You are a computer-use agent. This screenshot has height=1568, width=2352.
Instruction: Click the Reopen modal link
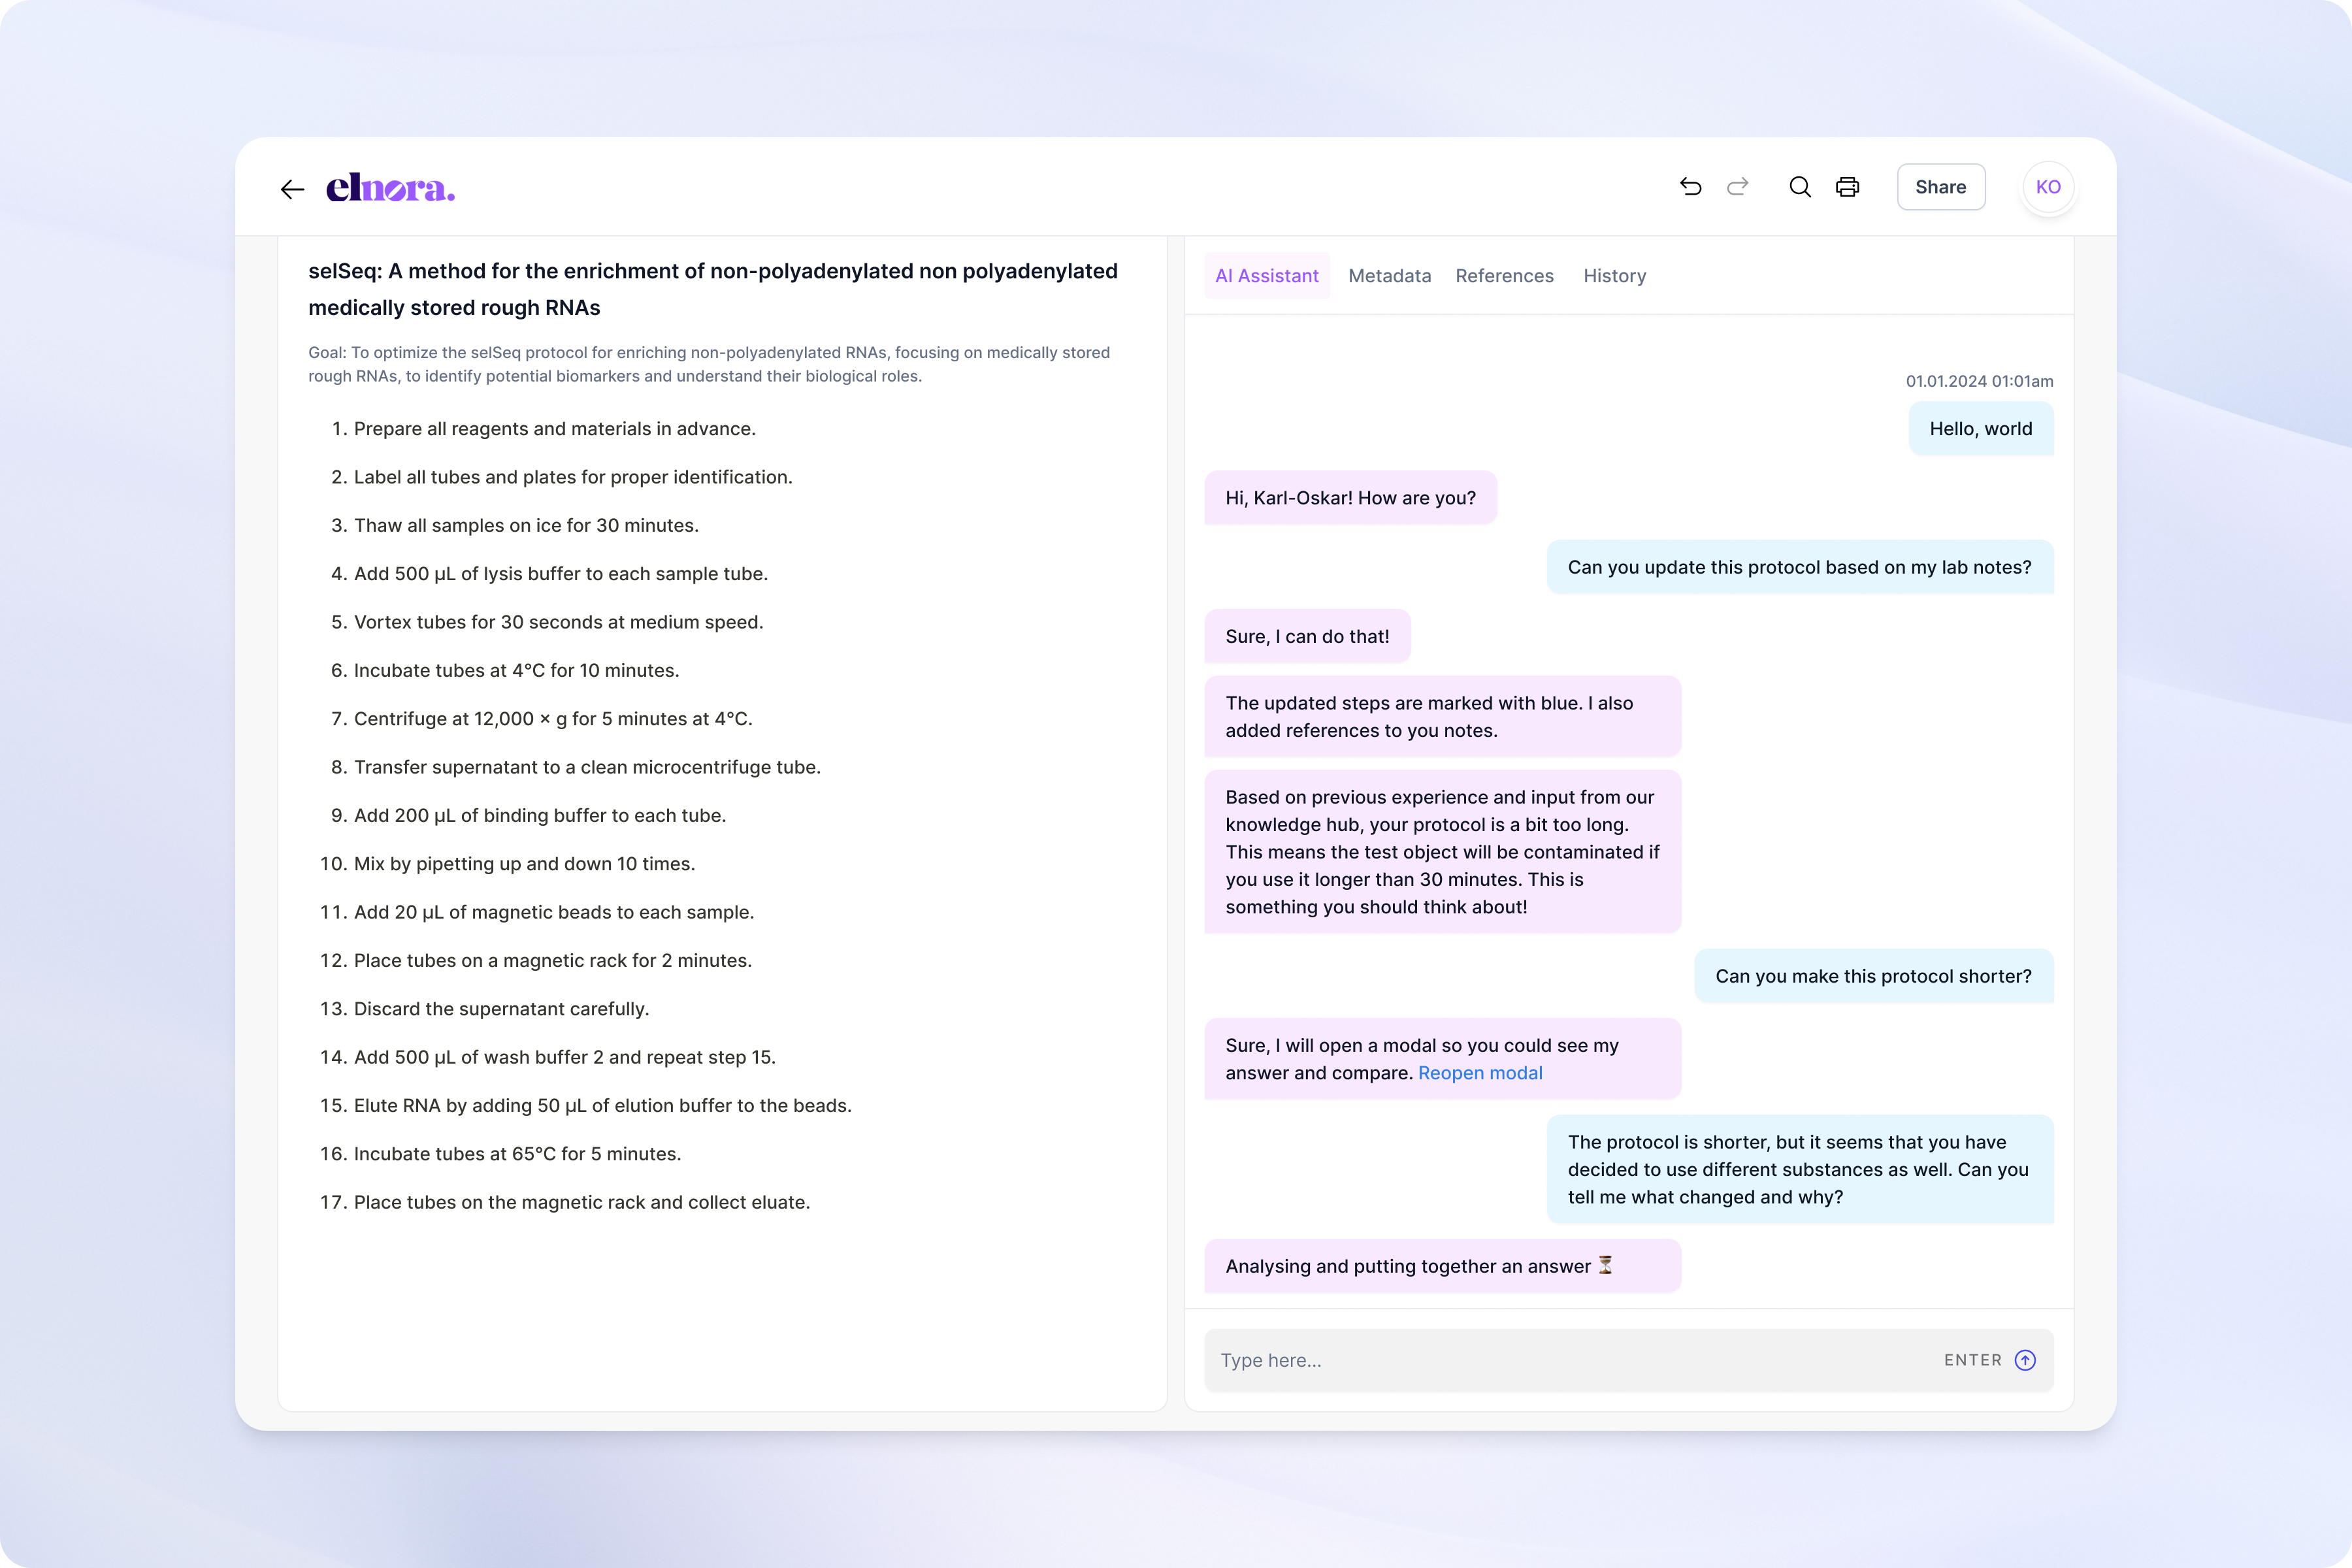[1480, 1073]
